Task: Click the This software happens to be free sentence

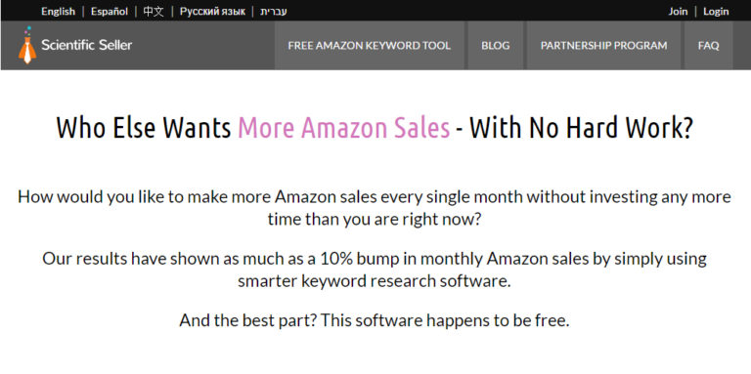Action: click(x=445, y=320)
